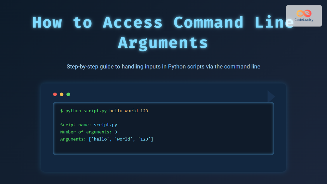Click the 'Arguments: ['hello', 'world', '123']' output line

pos(107,139)
